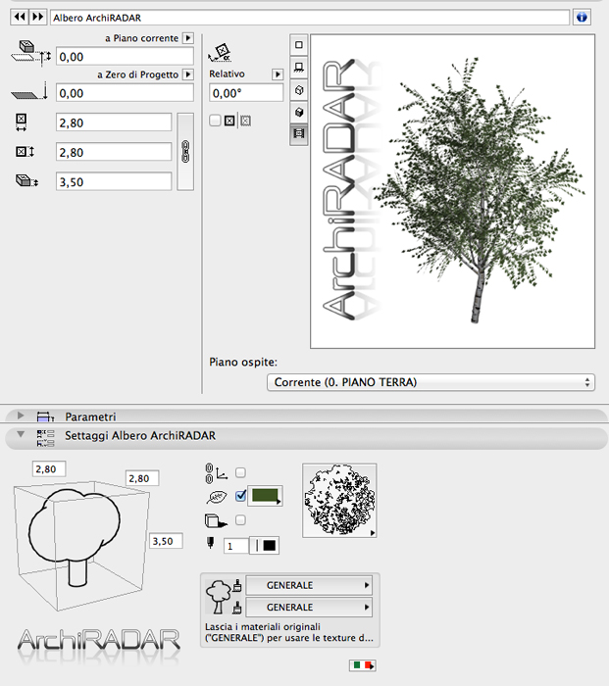This screenshot has height=686, width=609.
Task: Select the 2D symbol preview mode icon
Action: tap(299, 45)
